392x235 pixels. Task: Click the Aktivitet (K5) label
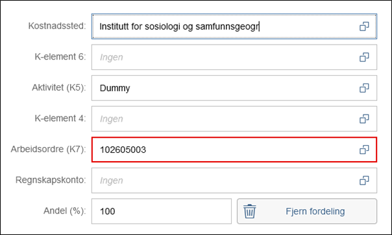[59, 87]
